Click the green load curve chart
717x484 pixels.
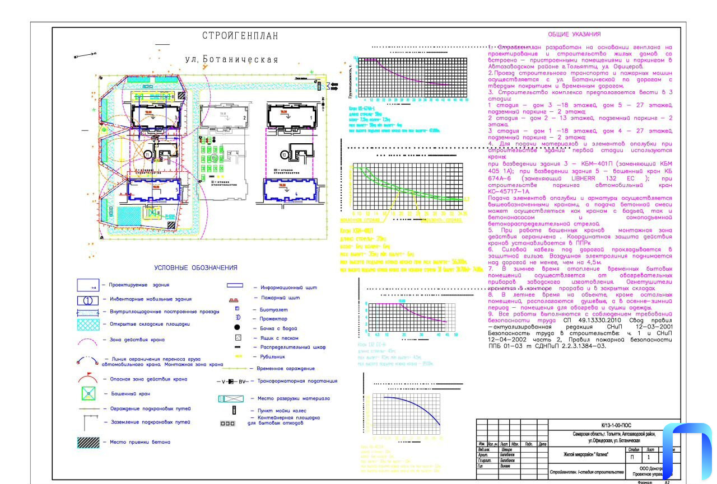pyautogui.click(x=407, y=186)
